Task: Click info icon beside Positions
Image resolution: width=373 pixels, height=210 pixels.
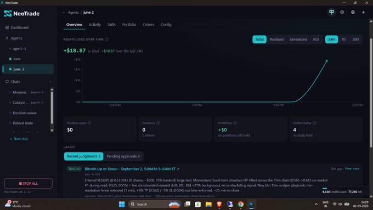Action: click(158, 123)
